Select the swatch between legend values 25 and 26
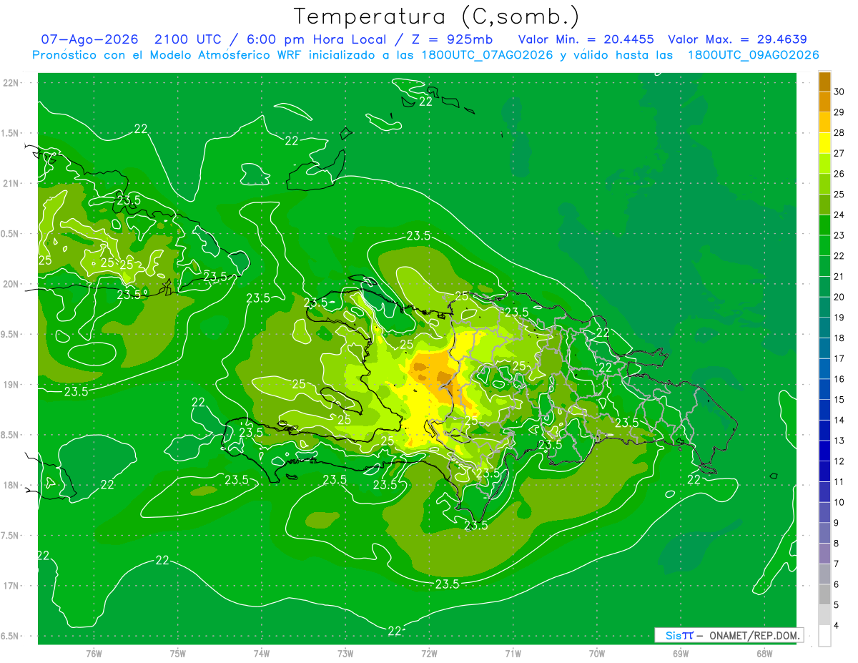This screenshot has width=858, height=663. tap(824, 184)
